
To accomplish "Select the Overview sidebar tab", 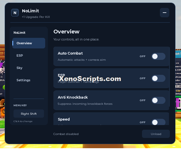I will click(x=29, y=43).
